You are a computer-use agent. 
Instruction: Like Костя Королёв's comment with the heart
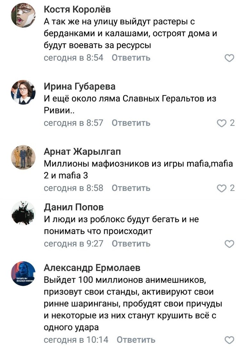pos(229,58)
